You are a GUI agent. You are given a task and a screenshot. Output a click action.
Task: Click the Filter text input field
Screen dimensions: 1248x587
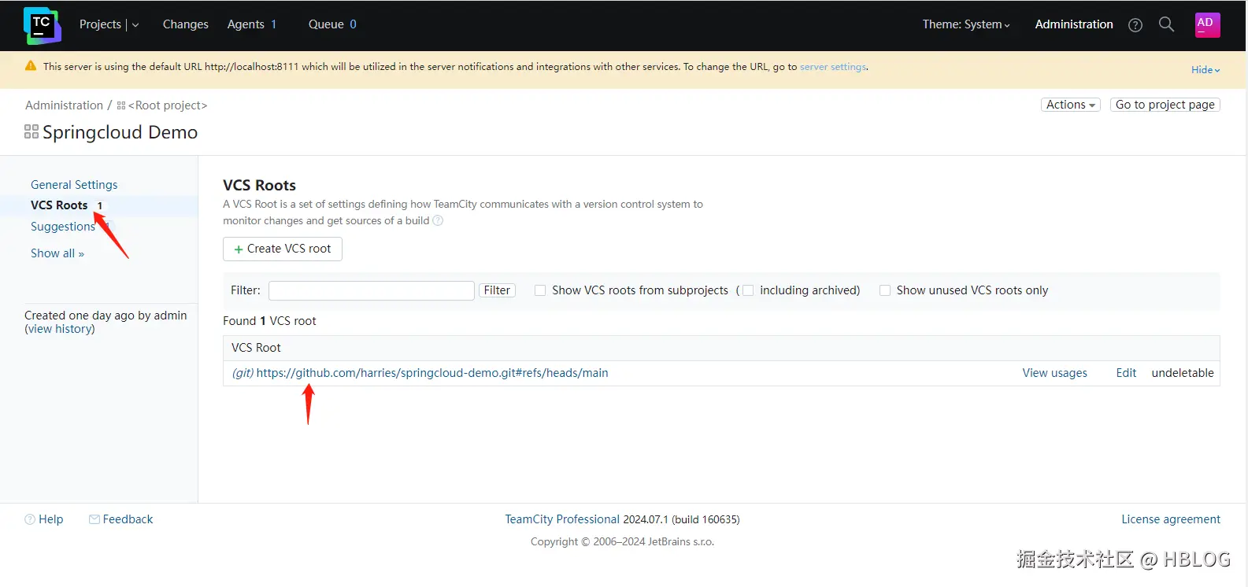tap(371, 290)
